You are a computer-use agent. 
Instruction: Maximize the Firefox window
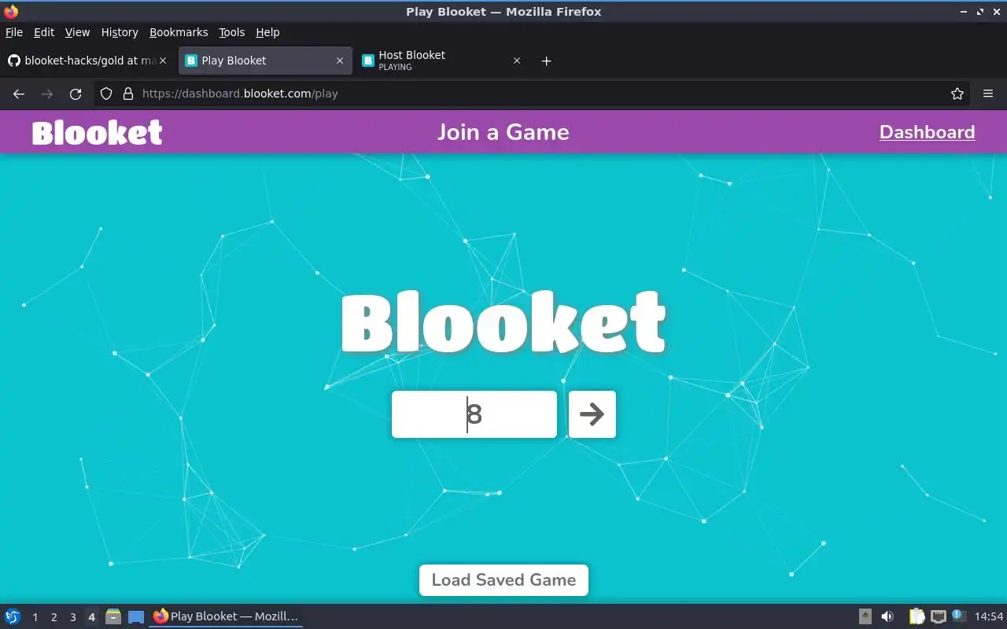coord(980,12)
